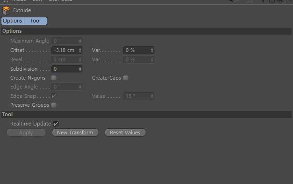
Task: Click the Edge Angle label
Action: [x=24, y=87]
